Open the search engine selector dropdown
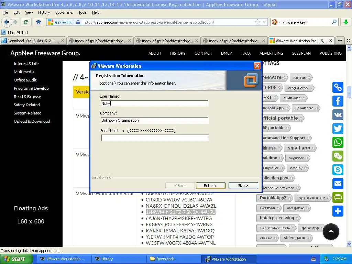The width and height of the screenshot is (352, 264). (276, 22)
